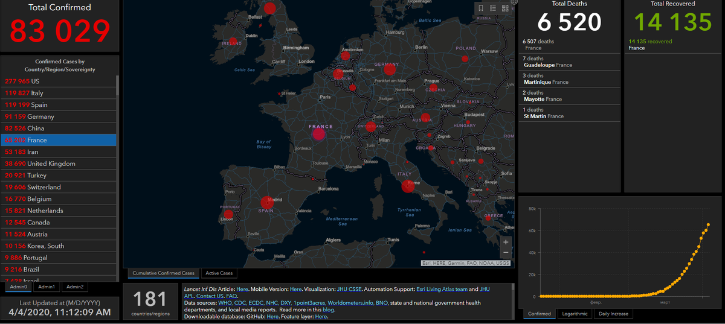Select United Kingdom in the country list
725x324 pixels.
tap(58, 164)
